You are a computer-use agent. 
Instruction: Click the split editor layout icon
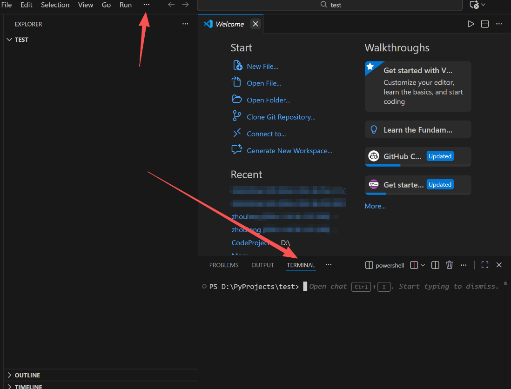click(x=484, y=24)
